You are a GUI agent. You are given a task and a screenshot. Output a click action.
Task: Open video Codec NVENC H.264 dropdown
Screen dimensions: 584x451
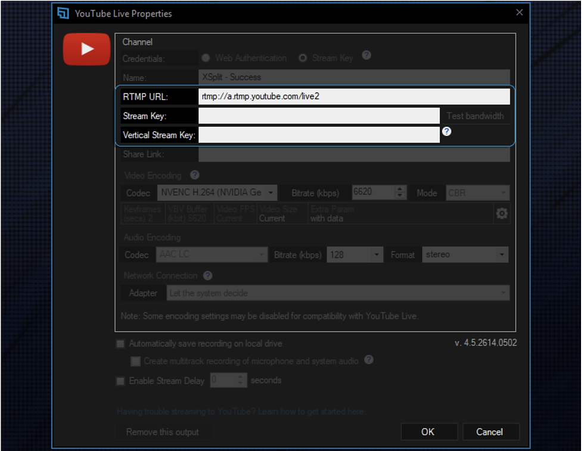tap(217, 192)
